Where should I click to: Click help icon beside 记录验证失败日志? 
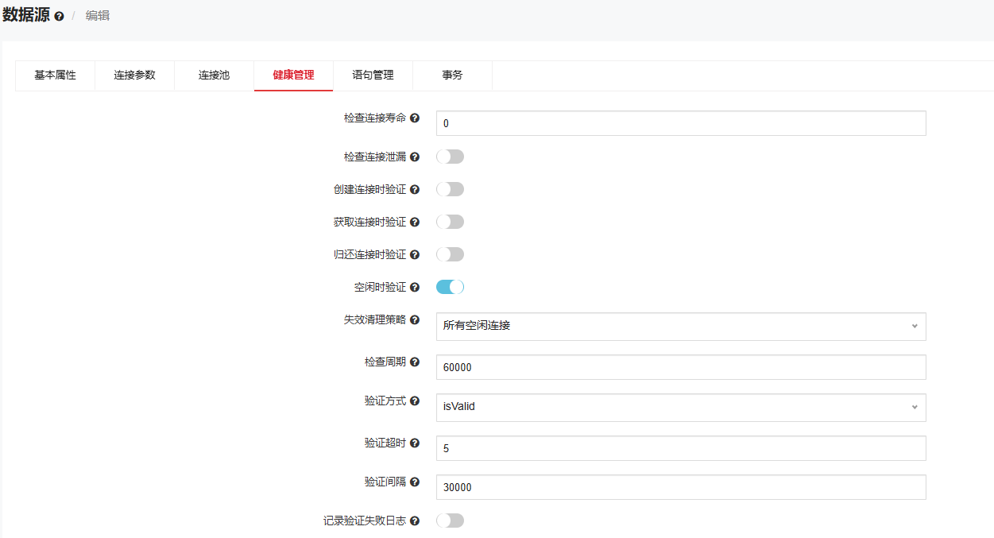point(415,521)
